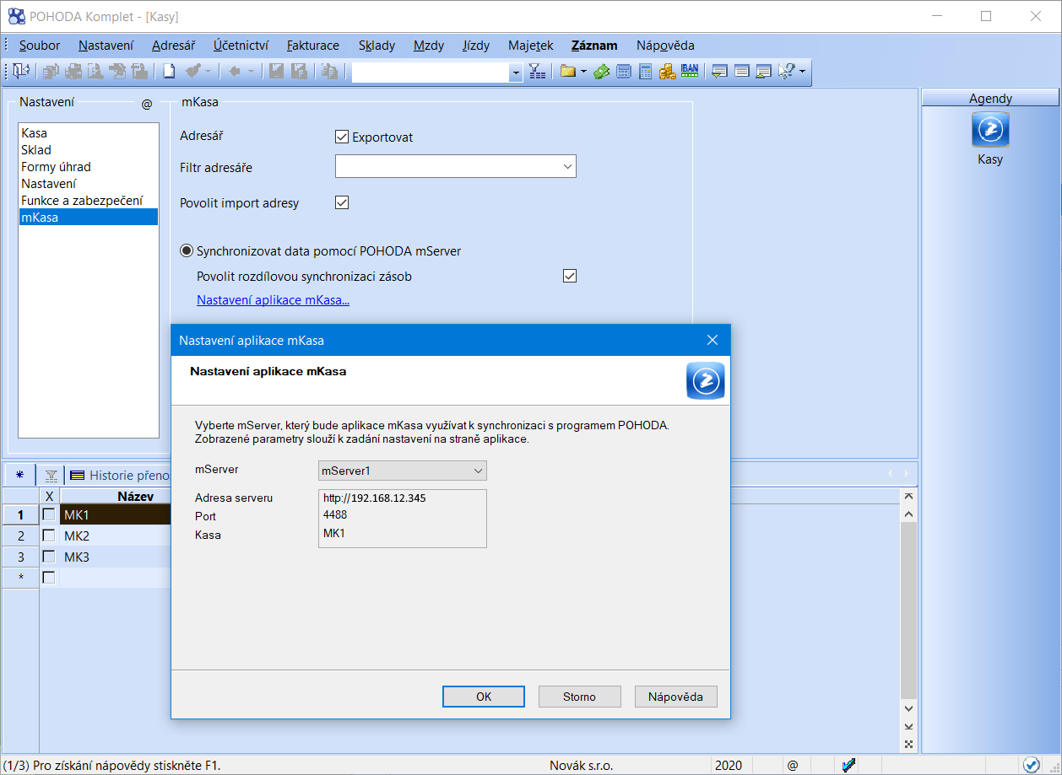Click the gold coins toolbar icon
The image size is (1062, 775).
668,72
